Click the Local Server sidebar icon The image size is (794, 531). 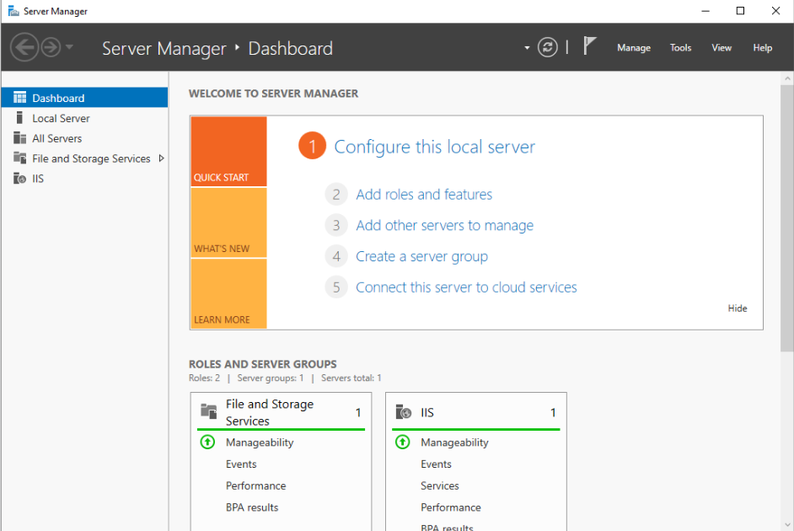click(x=19, y=118)
